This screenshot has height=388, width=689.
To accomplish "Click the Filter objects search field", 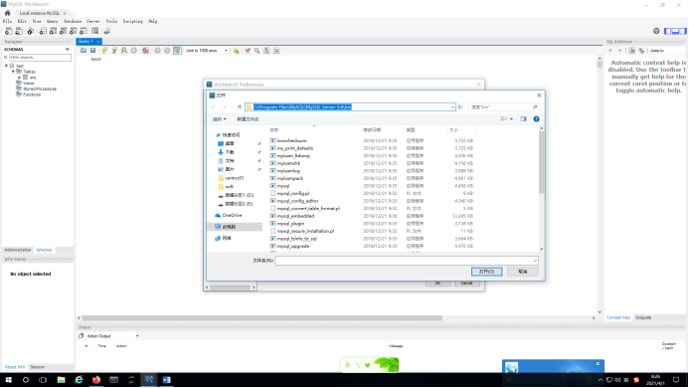I will pos(40,58).
